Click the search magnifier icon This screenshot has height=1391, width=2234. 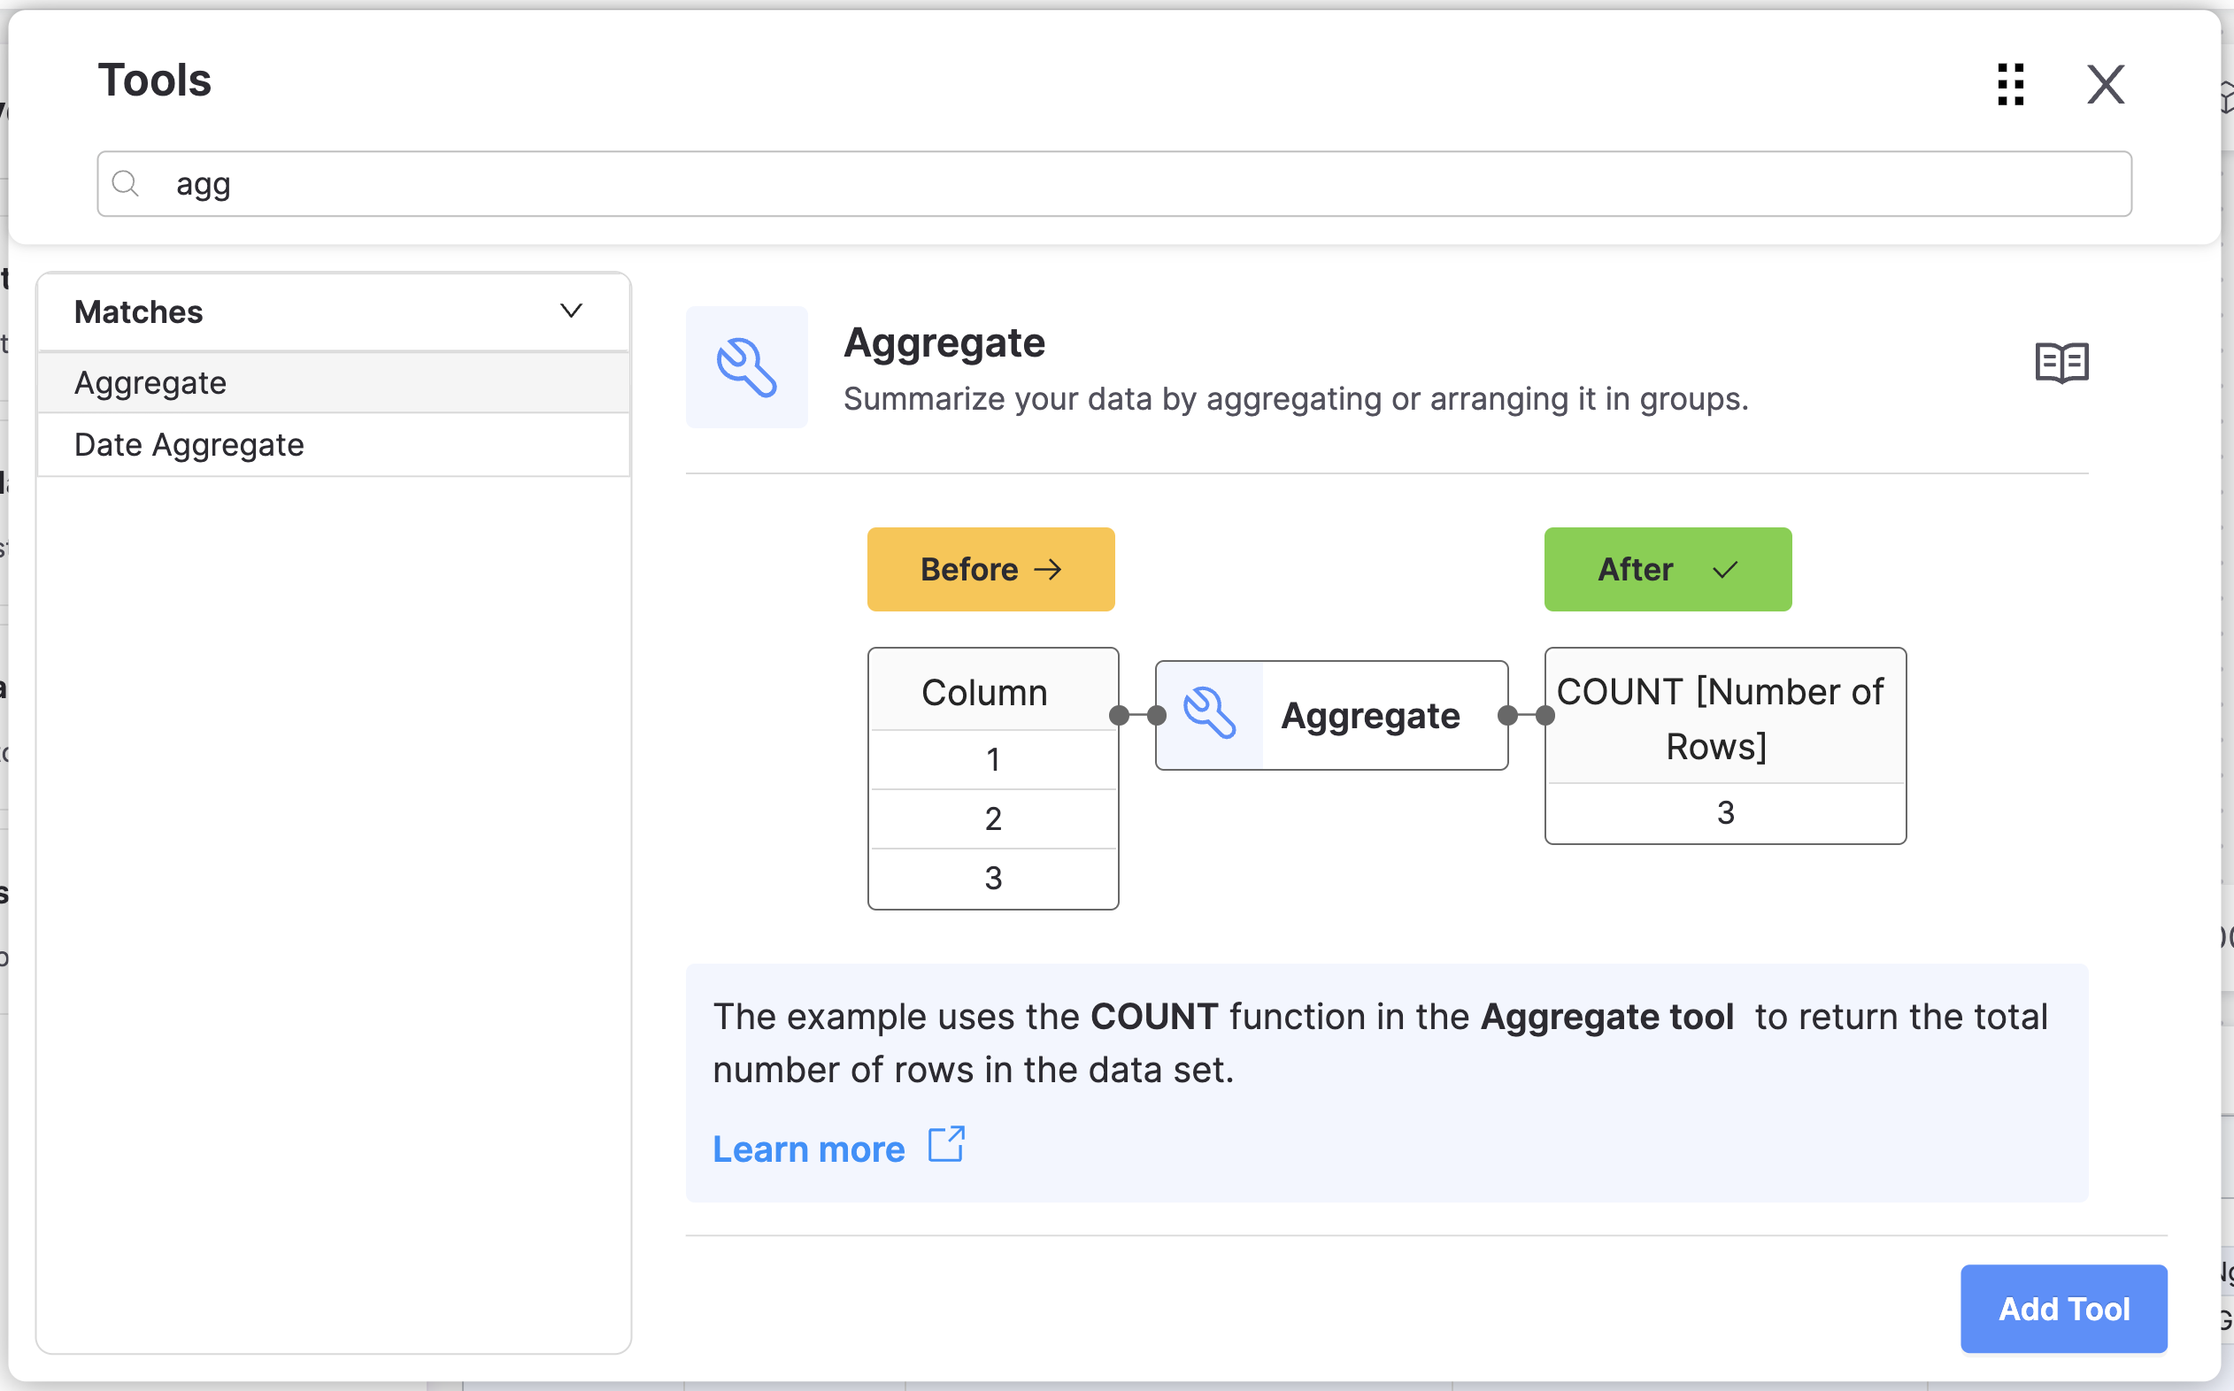[x=127, y=181]
